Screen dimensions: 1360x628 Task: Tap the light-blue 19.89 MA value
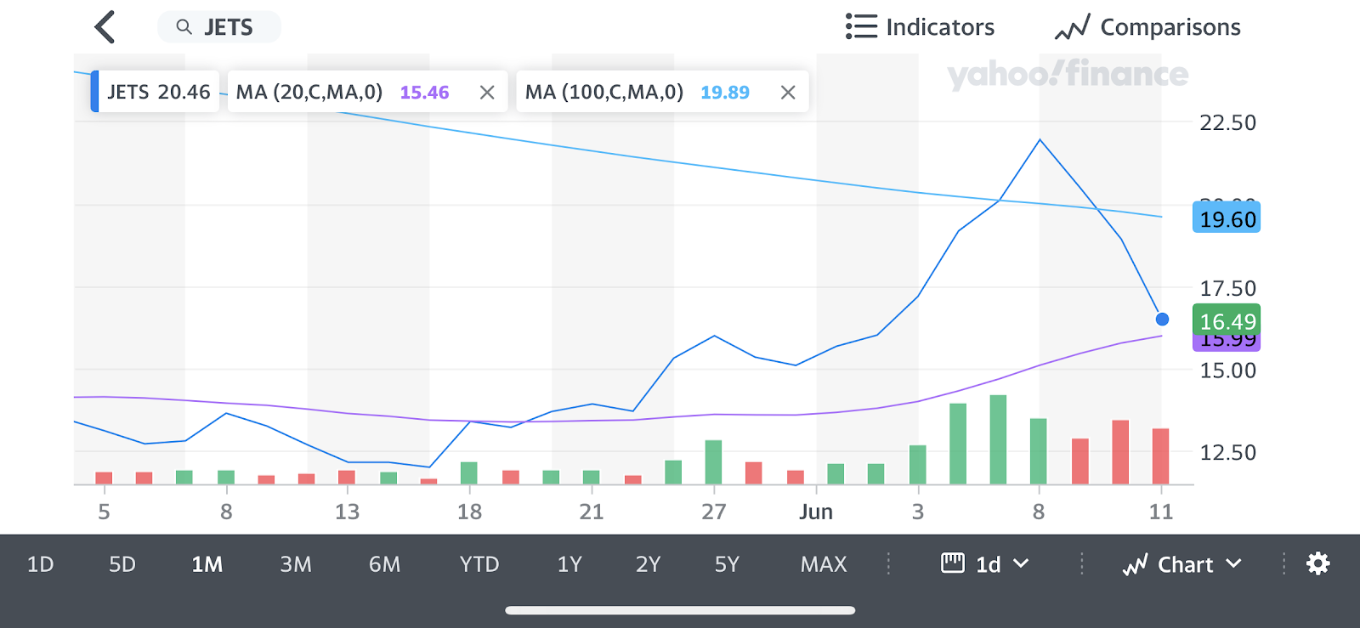point(725,92)
